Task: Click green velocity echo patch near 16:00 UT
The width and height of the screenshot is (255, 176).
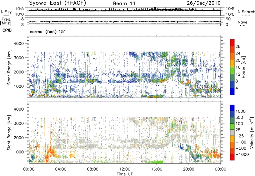Action: [x=155, y=162]
